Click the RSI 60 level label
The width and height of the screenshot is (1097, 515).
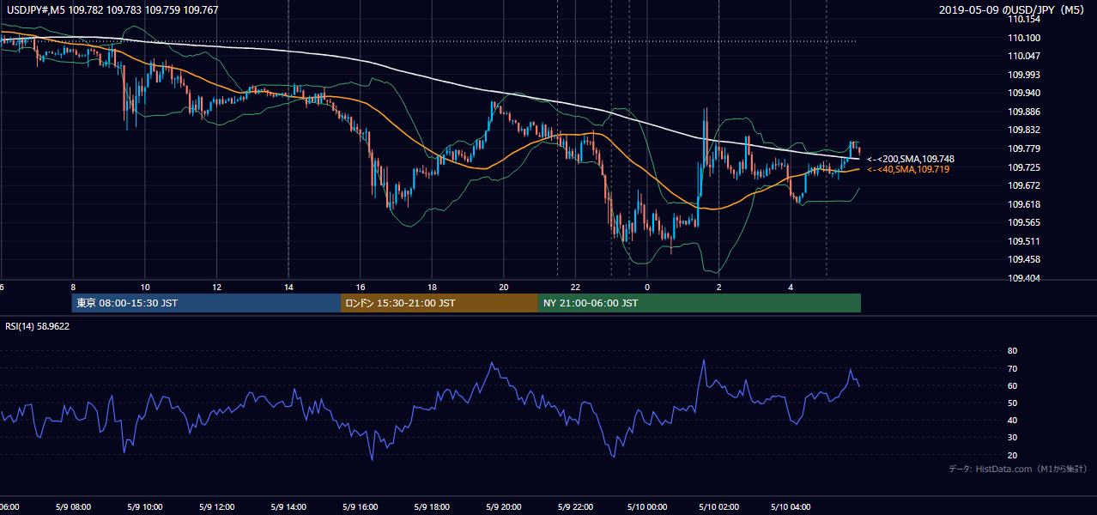pyautogui.click(x=1013, y=385)
